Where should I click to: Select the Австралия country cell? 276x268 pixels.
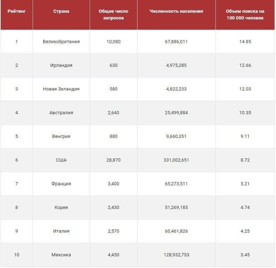61,113
